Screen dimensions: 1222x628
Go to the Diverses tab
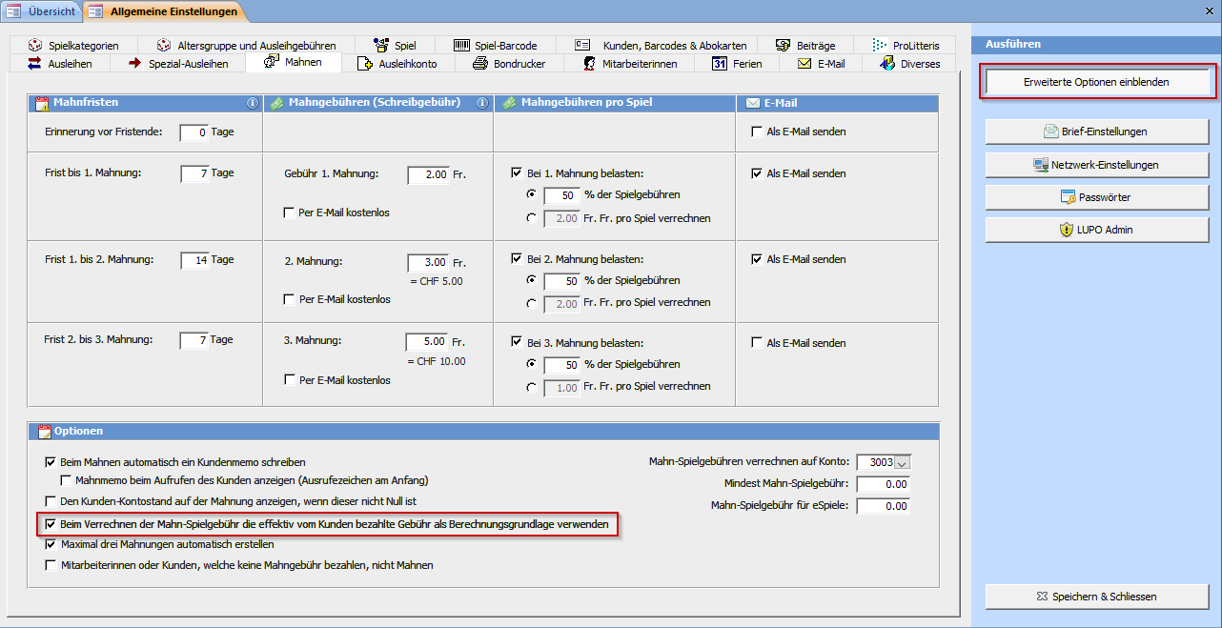coord(908,63)
